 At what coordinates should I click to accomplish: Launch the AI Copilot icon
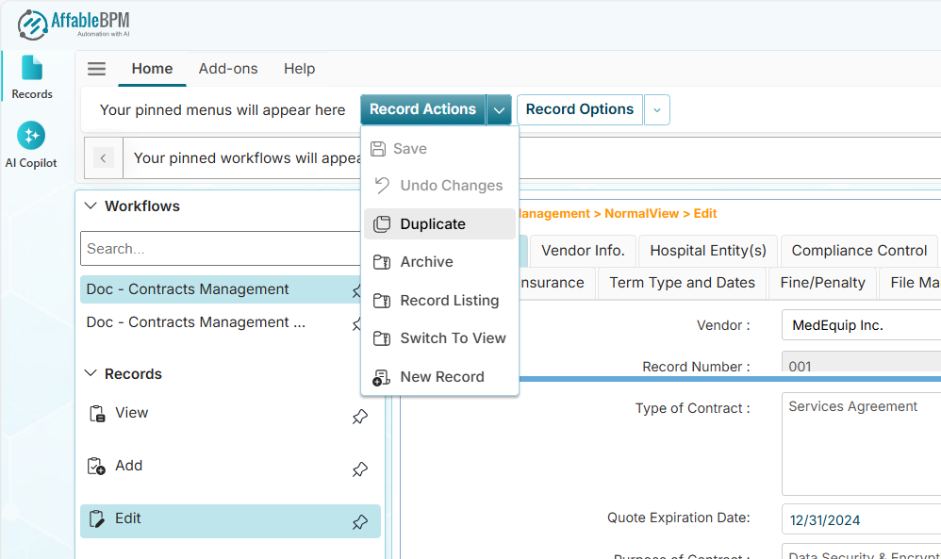point(31,144)
